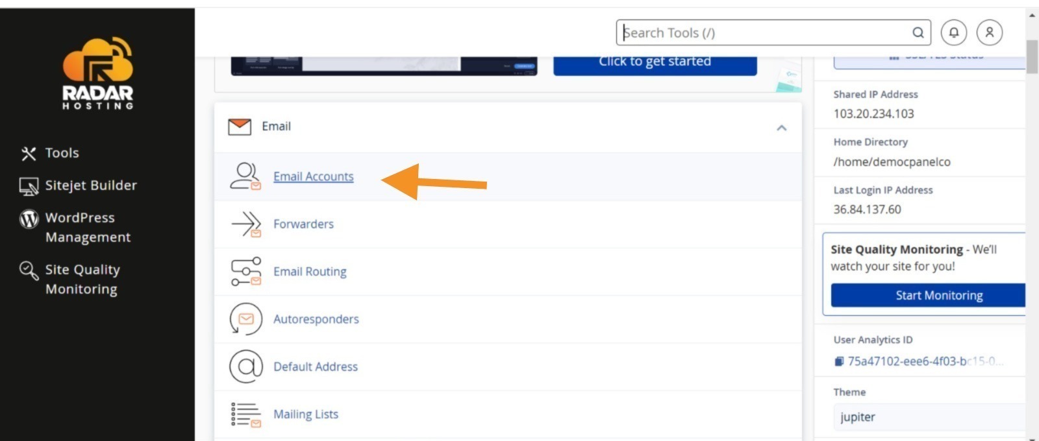Screen dimensions: 1039x441
Task: Click the Site Quality Monitoring magnifier icon
Action: click(x=29, y=270)
